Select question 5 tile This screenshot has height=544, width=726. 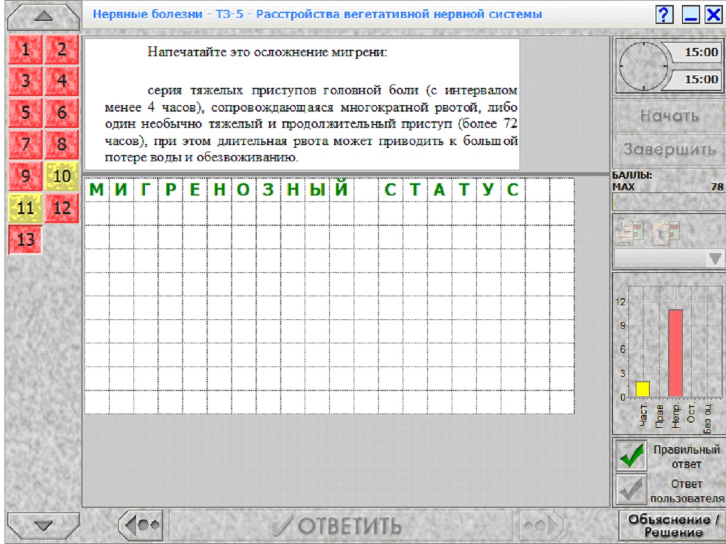25,112
